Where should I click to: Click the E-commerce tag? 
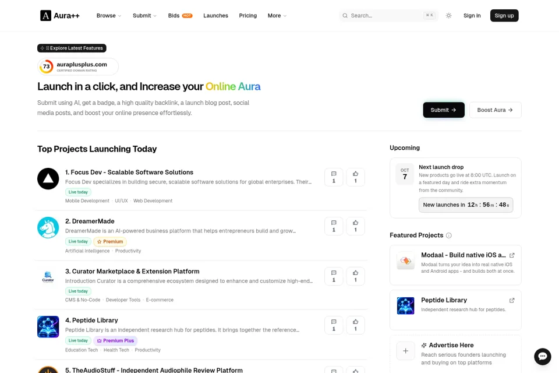[160, 300]
